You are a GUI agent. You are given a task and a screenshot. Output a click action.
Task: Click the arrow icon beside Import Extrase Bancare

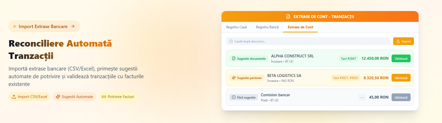click(x=73, y=26)
